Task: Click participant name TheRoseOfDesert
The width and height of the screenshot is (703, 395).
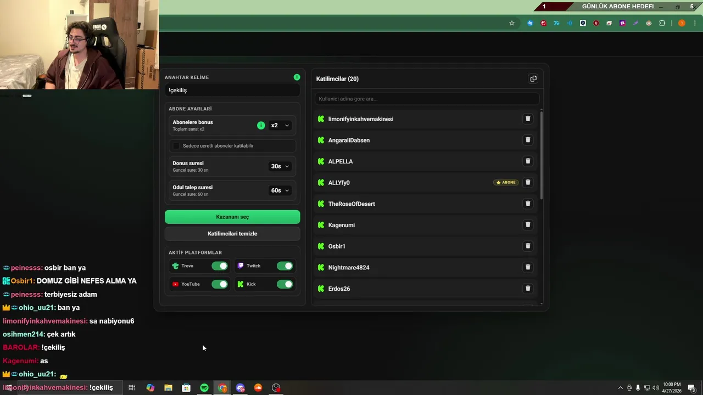Action: click(x=351, y=204)
